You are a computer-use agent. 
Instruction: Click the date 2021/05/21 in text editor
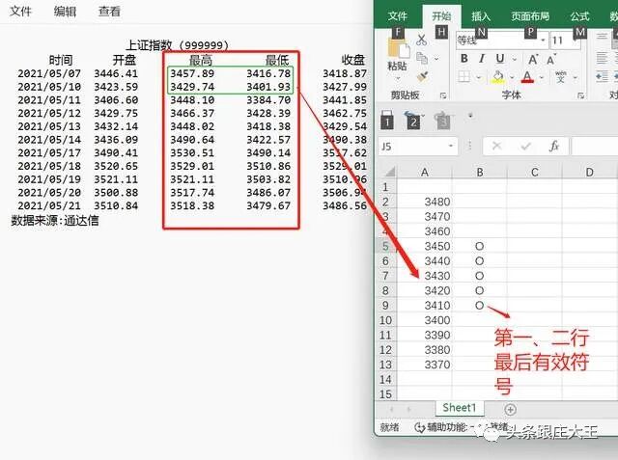pyautogui.click(x=49, y=205)
